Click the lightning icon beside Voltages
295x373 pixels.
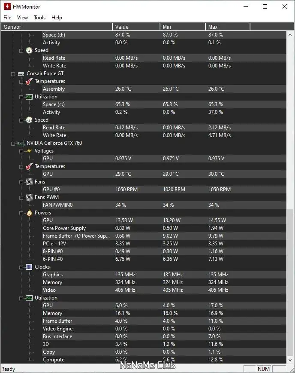[x=29, y=151]
